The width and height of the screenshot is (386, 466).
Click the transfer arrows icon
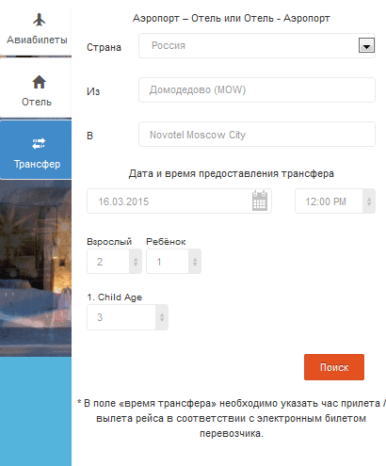click(x=39, y=144)
